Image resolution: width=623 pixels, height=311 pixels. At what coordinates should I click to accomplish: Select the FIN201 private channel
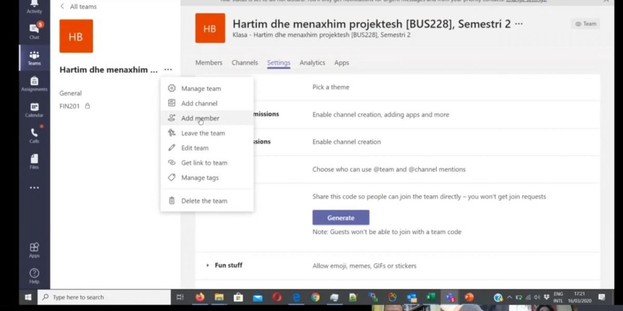coord(75,106)
